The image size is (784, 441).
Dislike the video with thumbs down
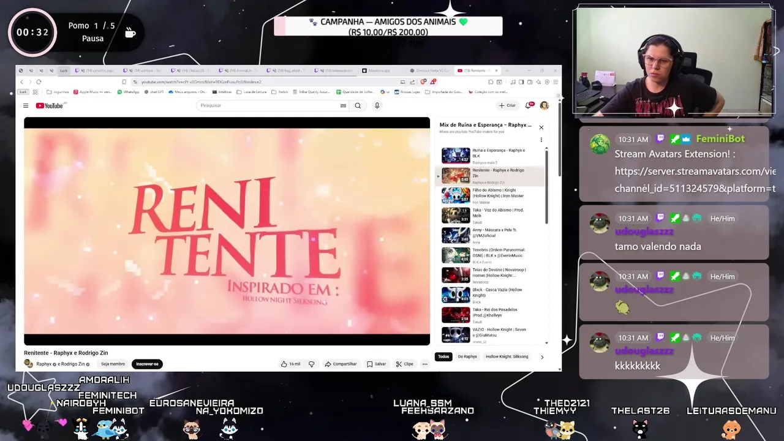[x=311, y=364]
